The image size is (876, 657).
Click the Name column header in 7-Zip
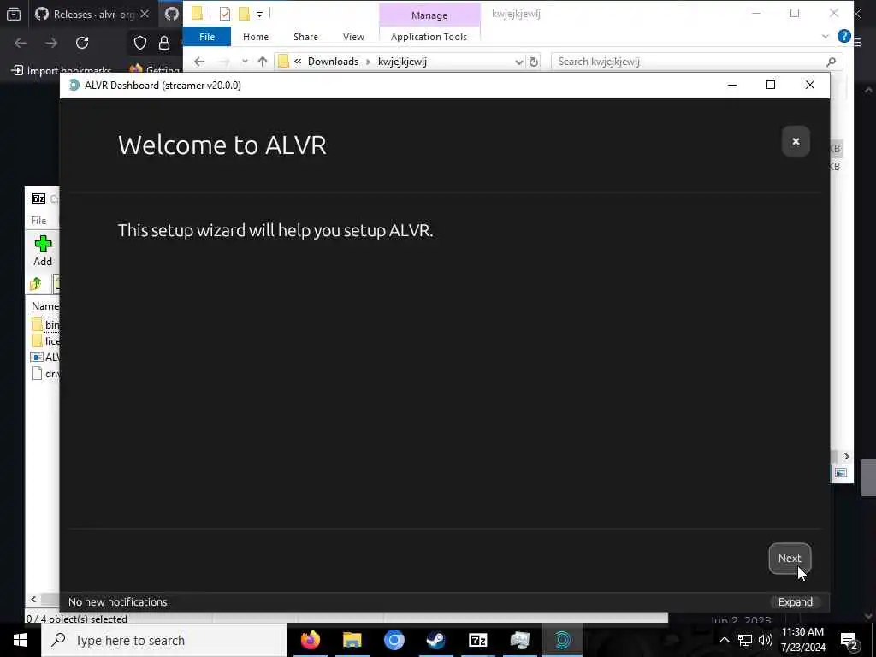pyautogui.click(x=44, y=306)
